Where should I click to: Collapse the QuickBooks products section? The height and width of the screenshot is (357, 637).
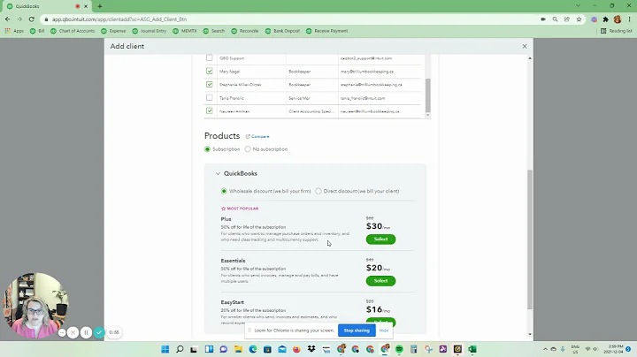click(x=218, y=173)
